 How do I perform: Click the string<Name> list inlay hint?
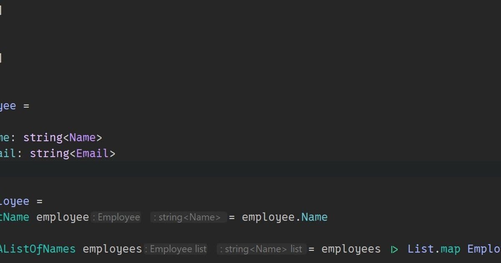click(x=261, y=249)
